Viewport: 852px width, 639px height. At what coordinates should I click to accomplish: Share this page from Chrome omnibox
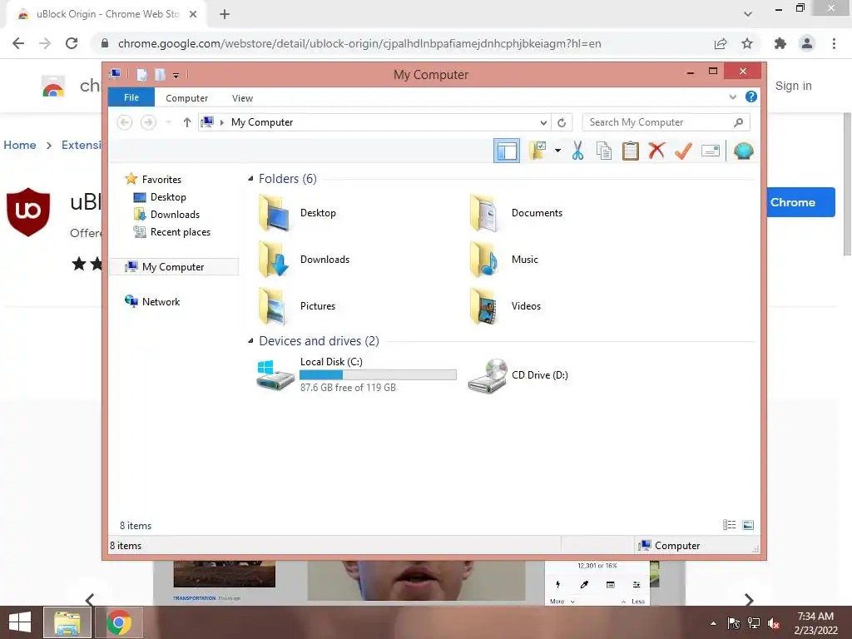[721, 43]
